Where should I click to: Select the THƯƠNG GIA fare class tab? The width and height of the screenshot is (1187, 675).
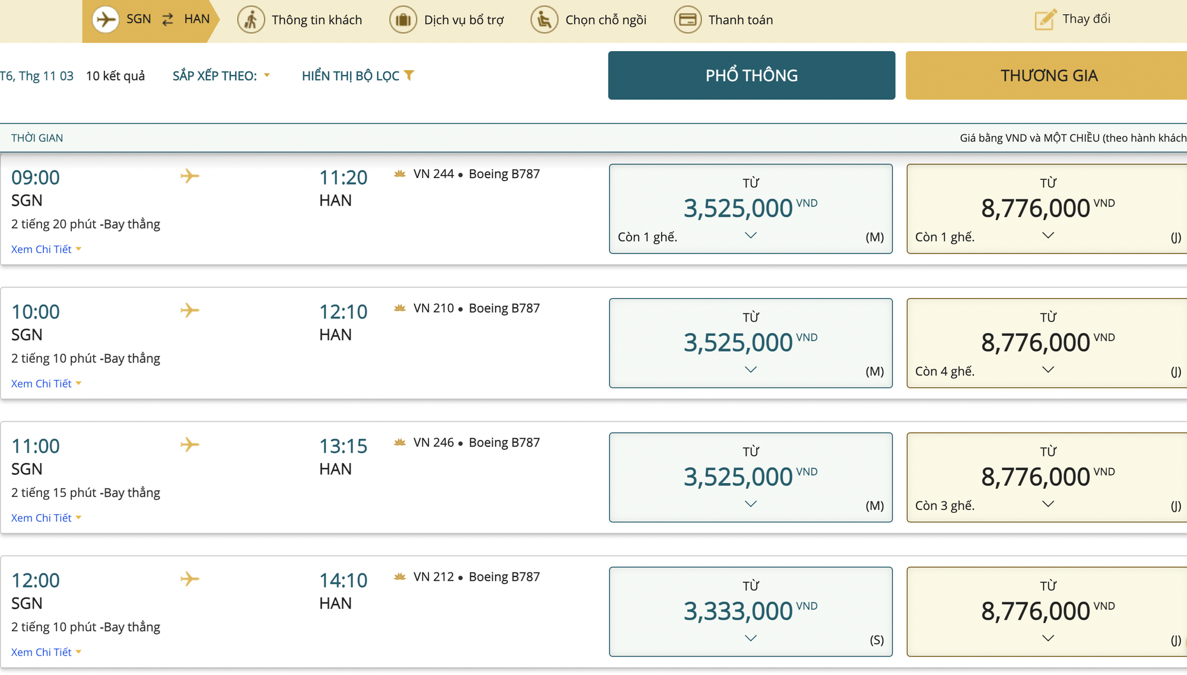point(1046,75)
